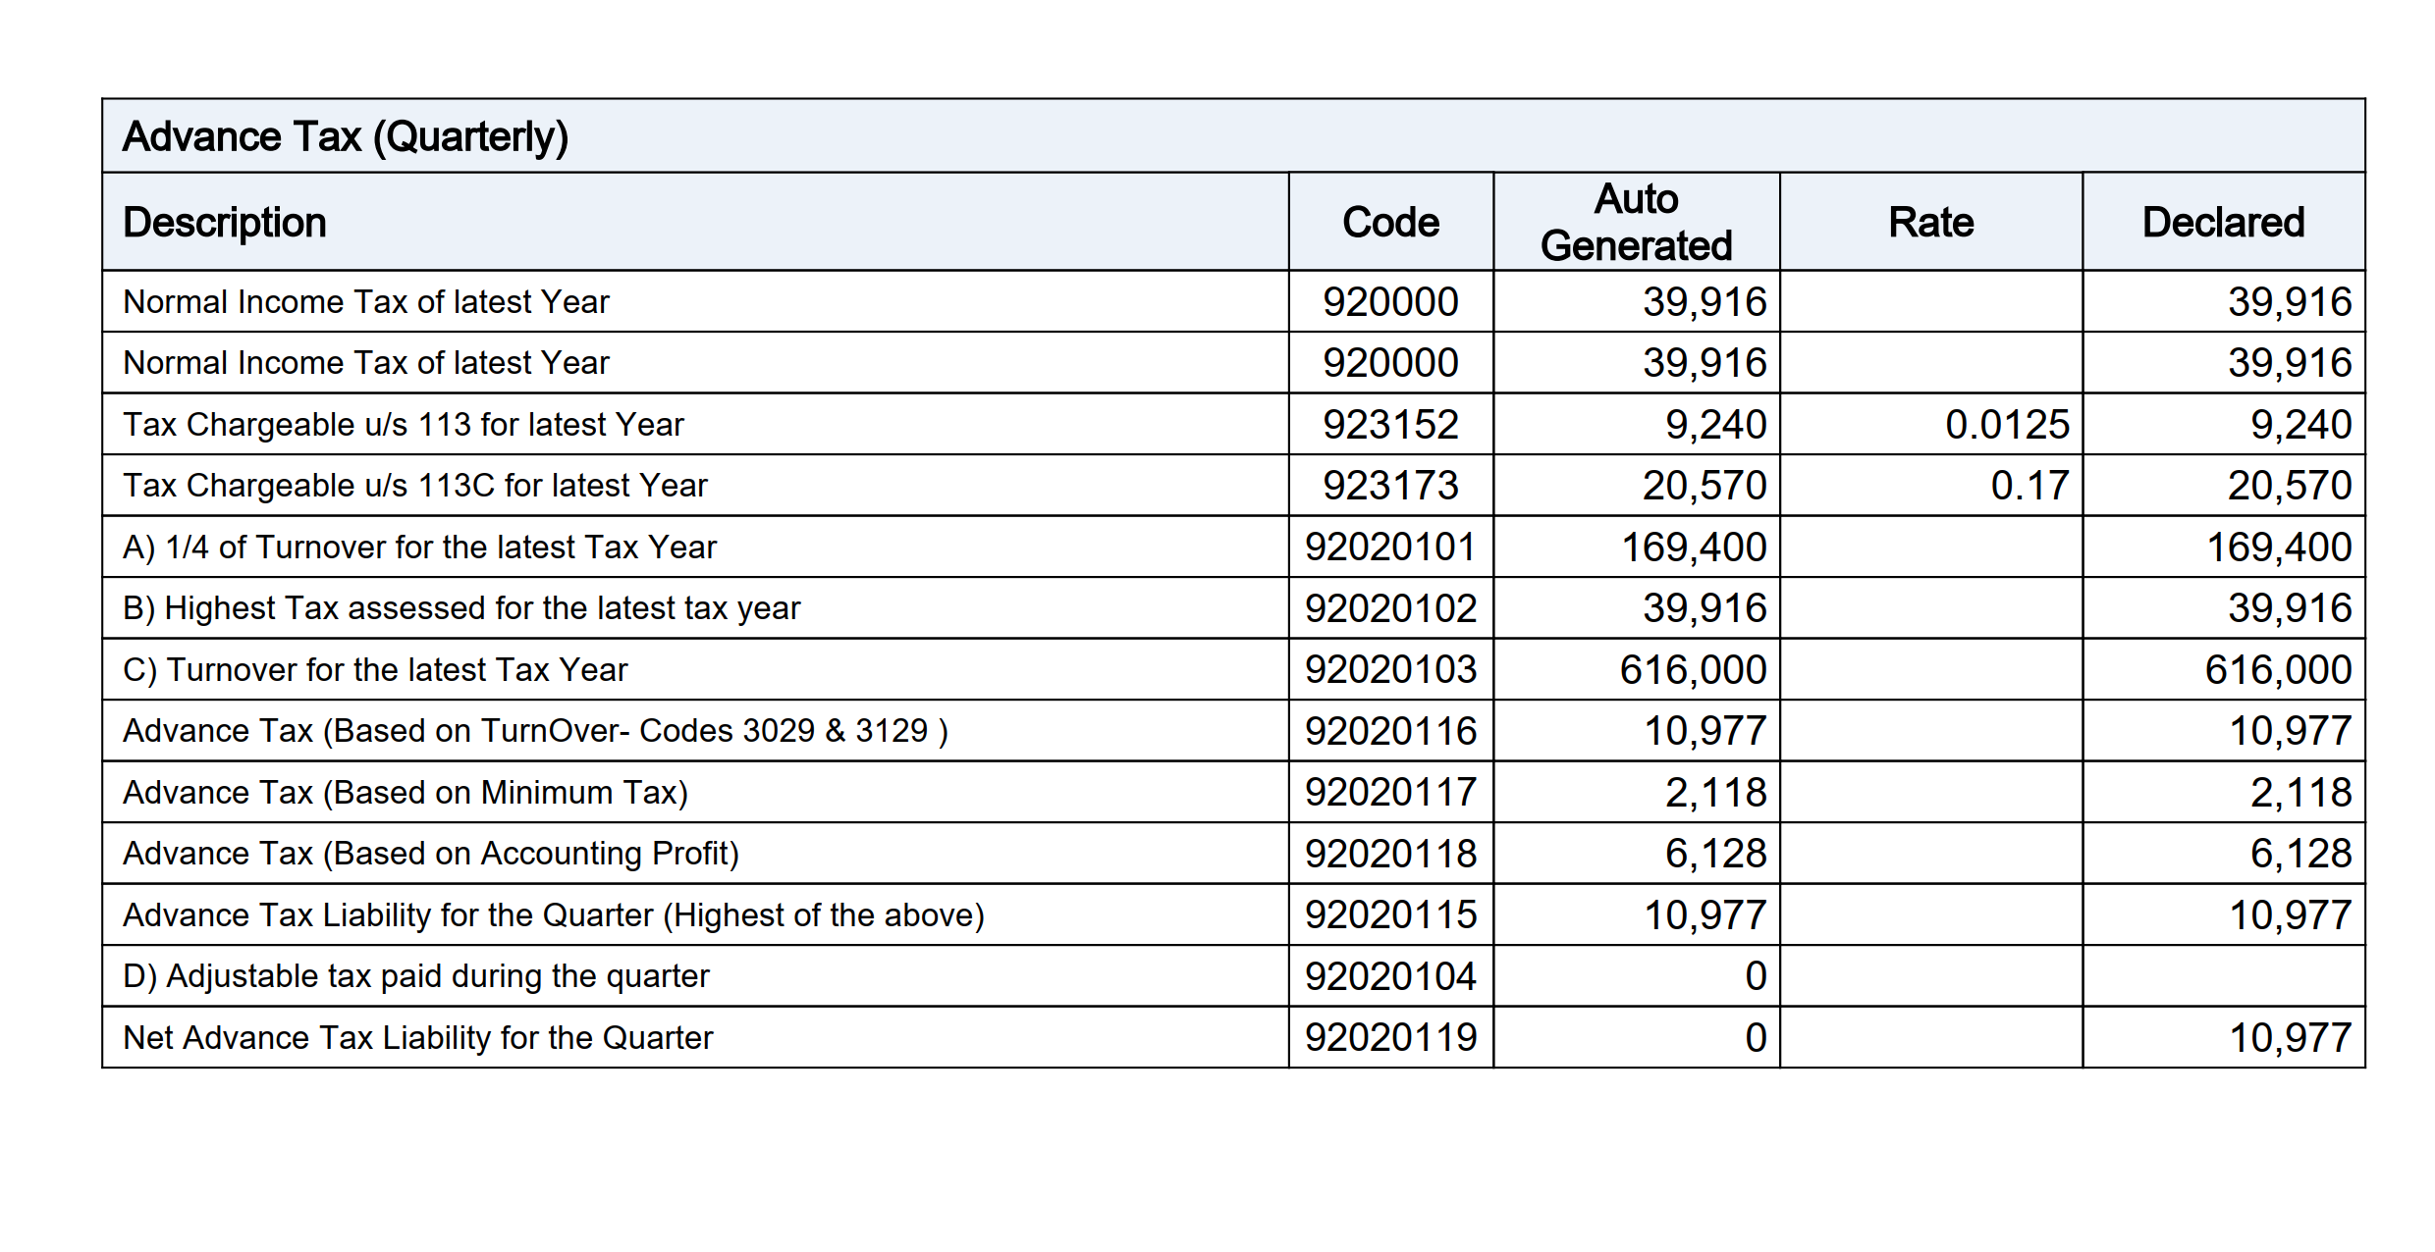The width and height of the screenshot is (2435, 1252).
Task: Click code cell 92020118
Action: [x=1390, y=854]
